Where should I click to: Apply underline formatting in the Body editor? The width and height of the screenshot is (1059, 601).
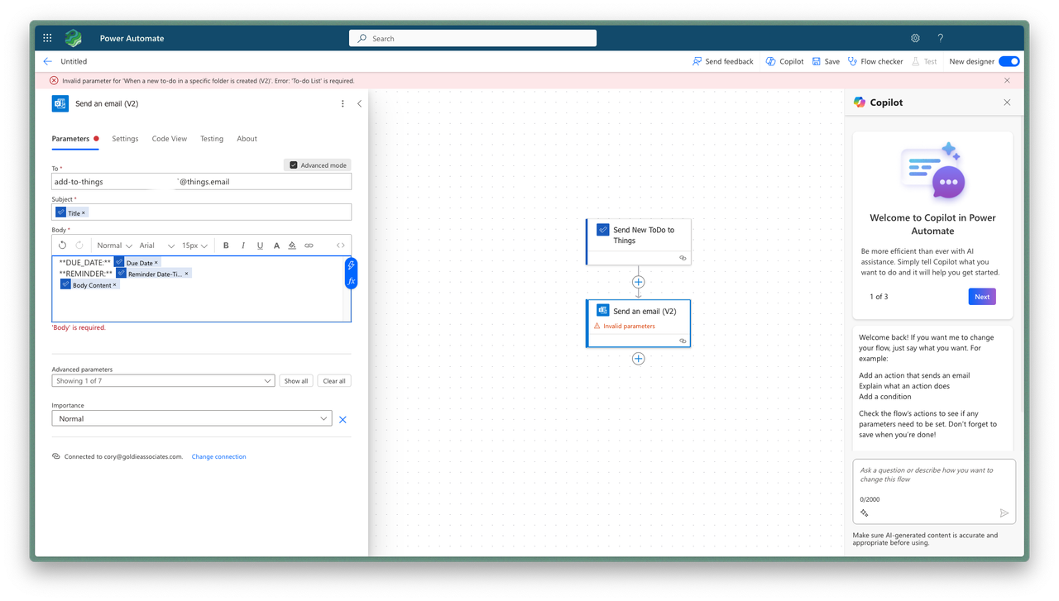pos(260,246)
